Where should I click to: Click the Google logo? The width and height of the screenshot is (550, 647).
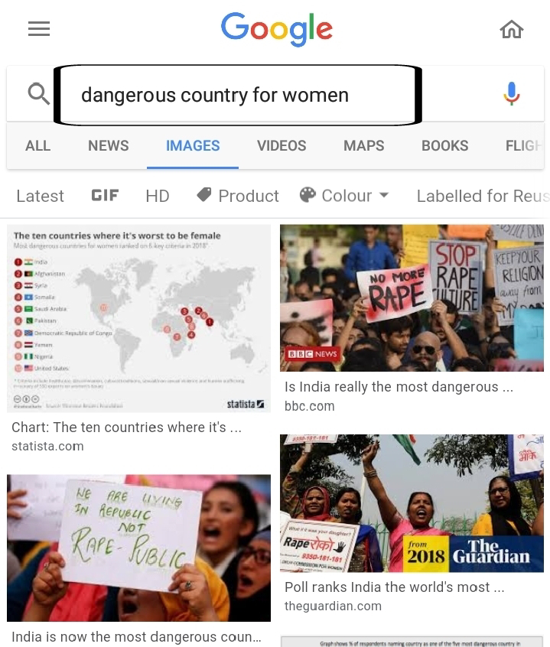[276, 28]
